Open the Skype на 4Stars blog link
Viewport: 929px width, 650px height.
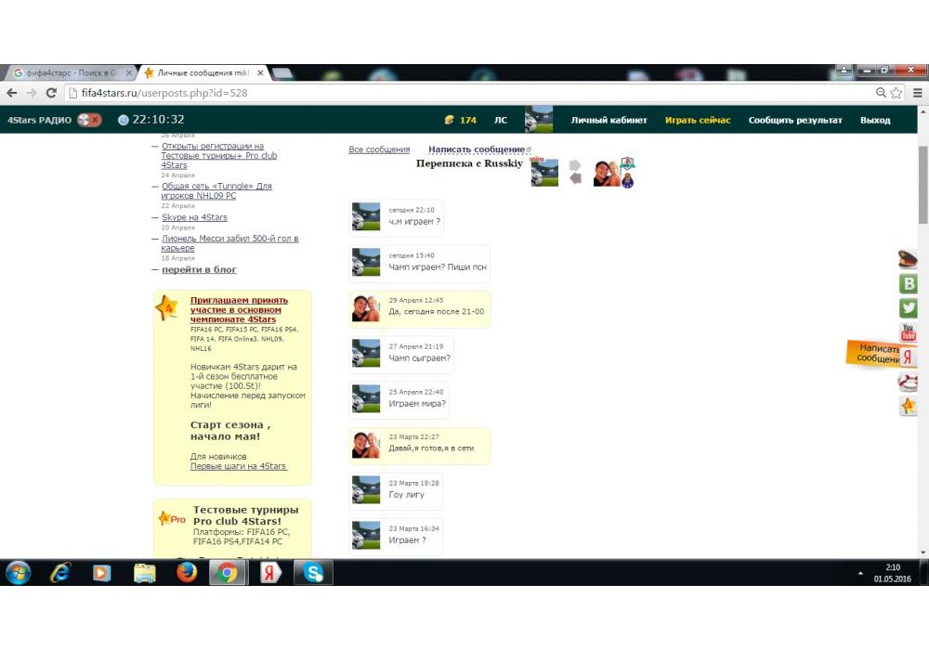194,217
